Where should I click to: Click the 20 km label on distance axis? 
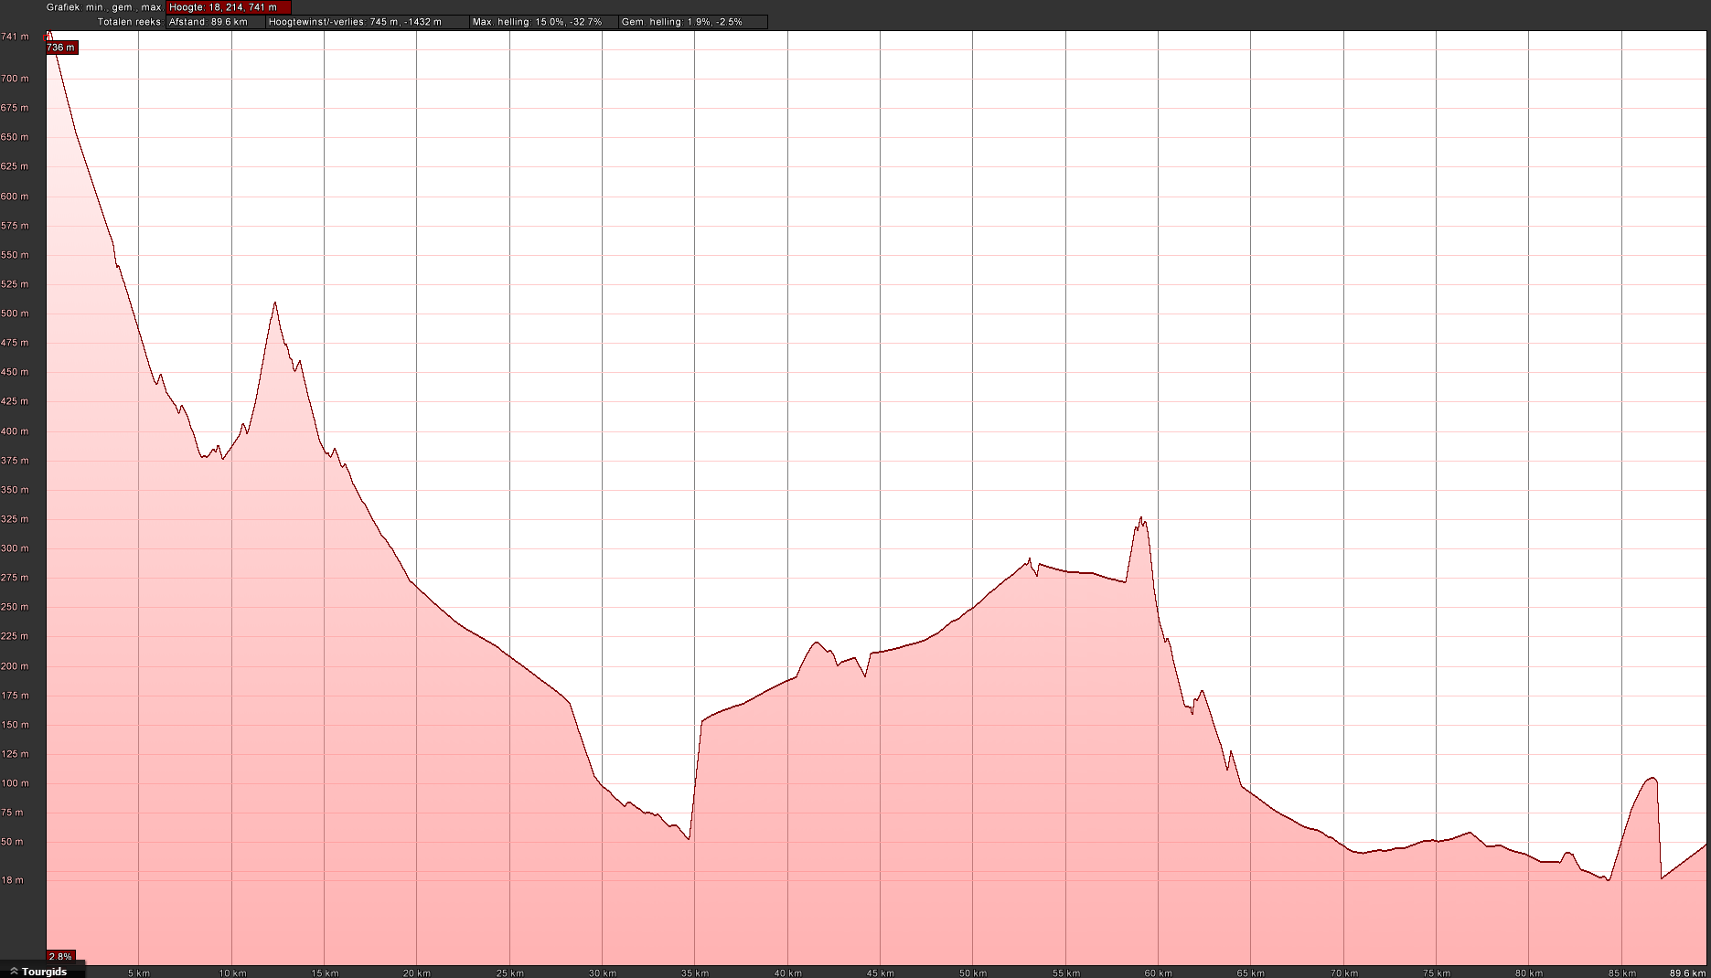coord(416,973)
